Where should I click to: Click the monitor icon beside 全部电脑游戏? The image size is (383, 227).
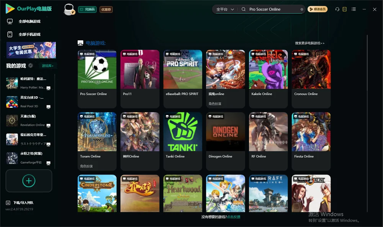pyautogui.click(x=10, y=21)
